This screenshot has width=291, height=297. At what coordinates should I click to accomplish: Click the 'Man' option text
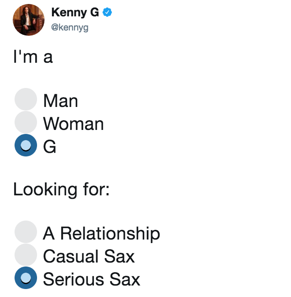(60, 101)
